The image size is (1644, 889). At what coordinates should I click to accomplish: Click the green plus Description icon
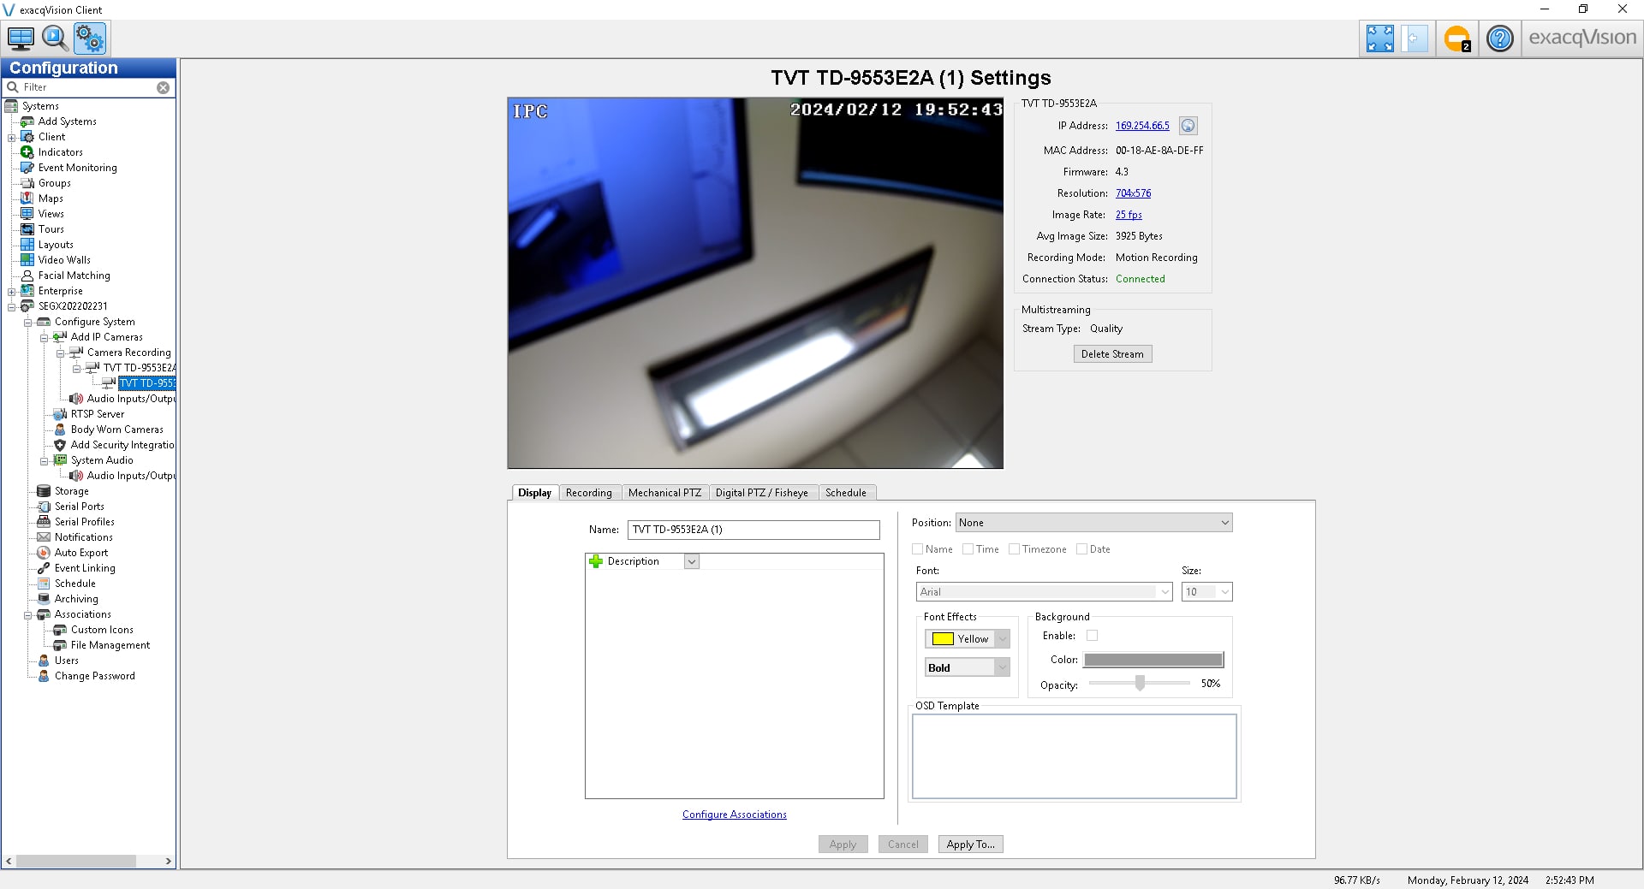click(596, 561)
